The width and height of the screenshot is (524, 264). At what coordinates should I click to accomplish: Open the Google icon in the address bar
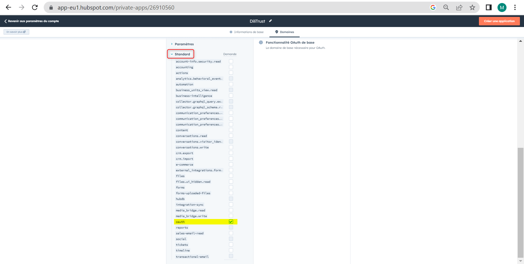[433, 7]
